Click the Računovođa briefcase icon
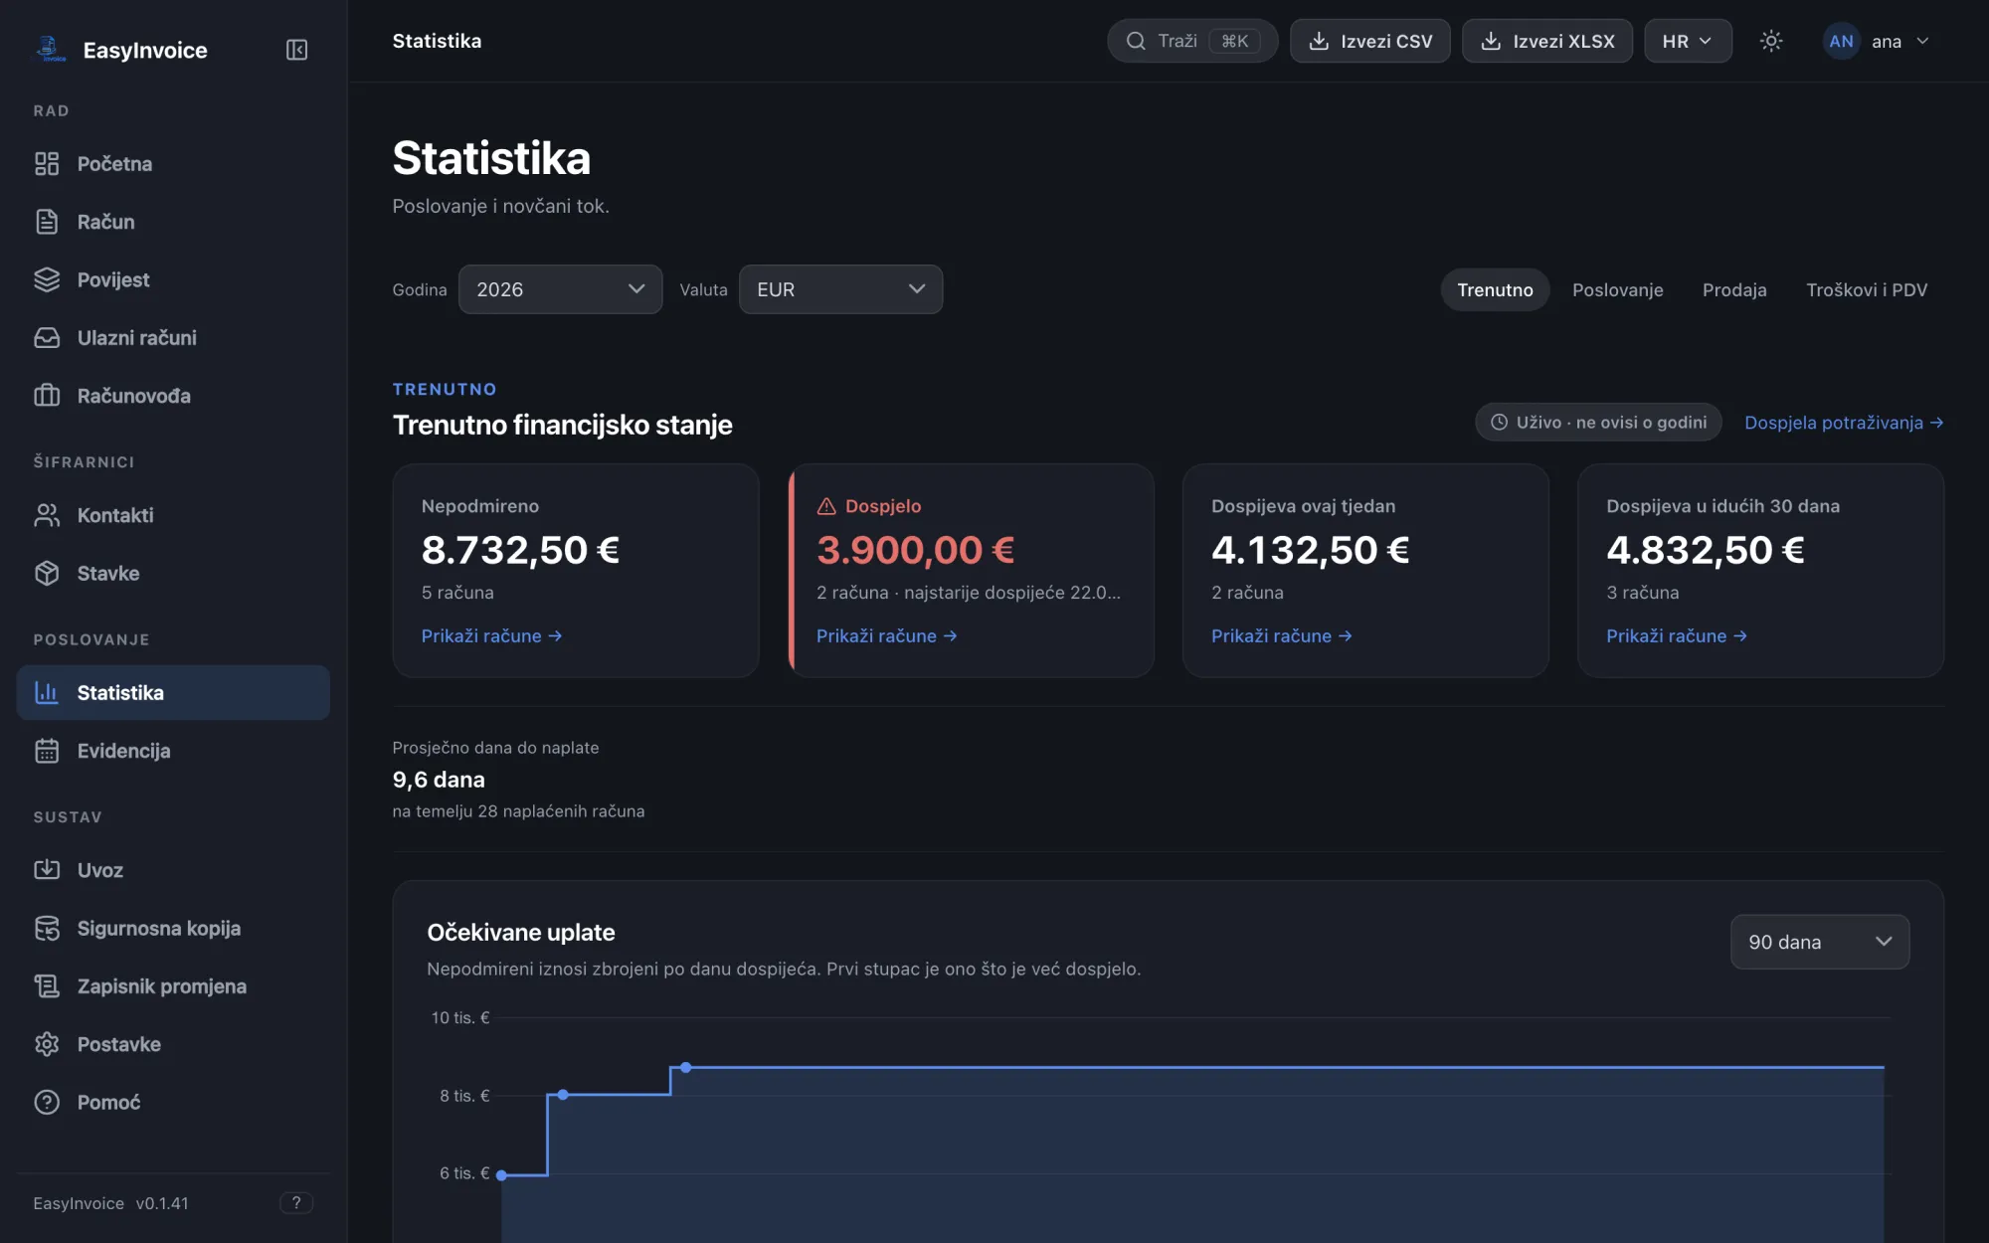The image size is (1989, 1243). point(47,395)
